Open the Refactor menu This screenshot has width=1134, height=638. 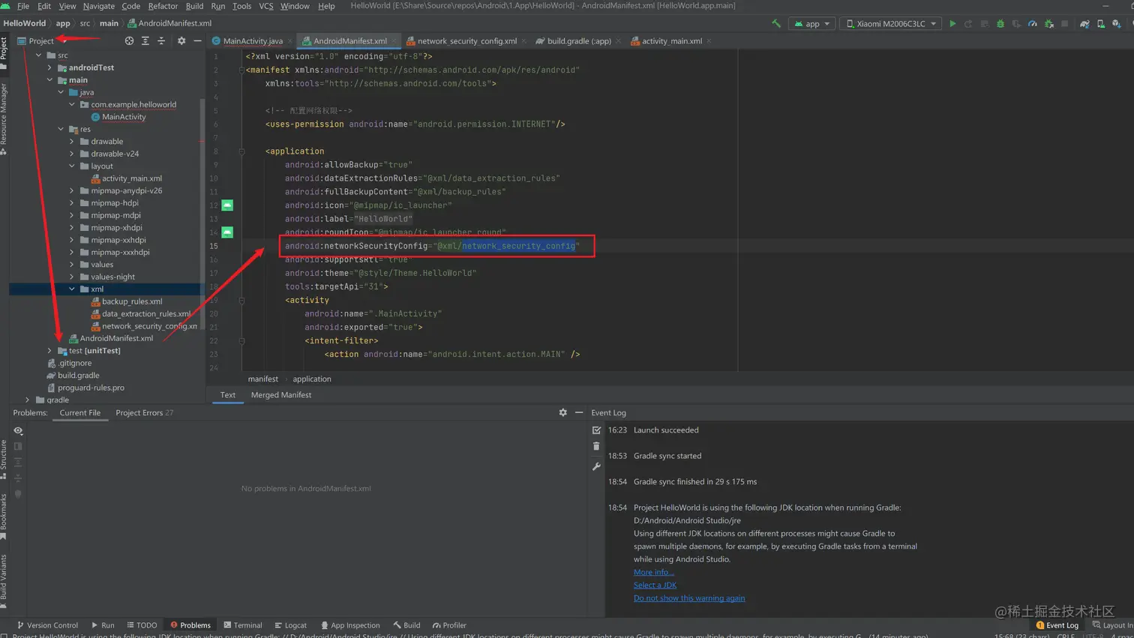163,6
